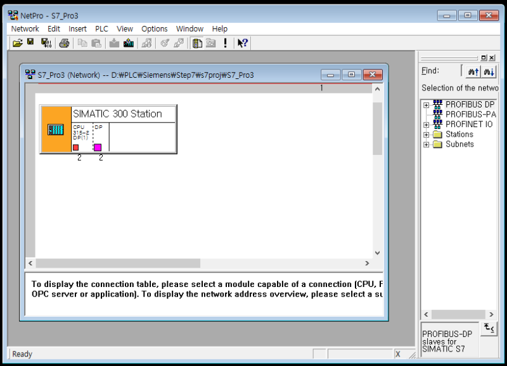
Task: Expand the Subnets folder
Action: click(x=425, y=144)
